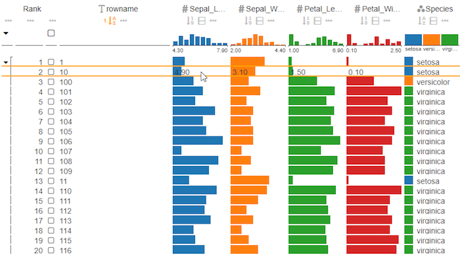Screen dimensions: 460x261
Task: Open Species column more options dots
Action: tap(445, 21)
